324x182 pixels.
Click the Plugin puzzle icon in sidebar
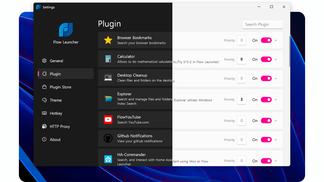44,74
